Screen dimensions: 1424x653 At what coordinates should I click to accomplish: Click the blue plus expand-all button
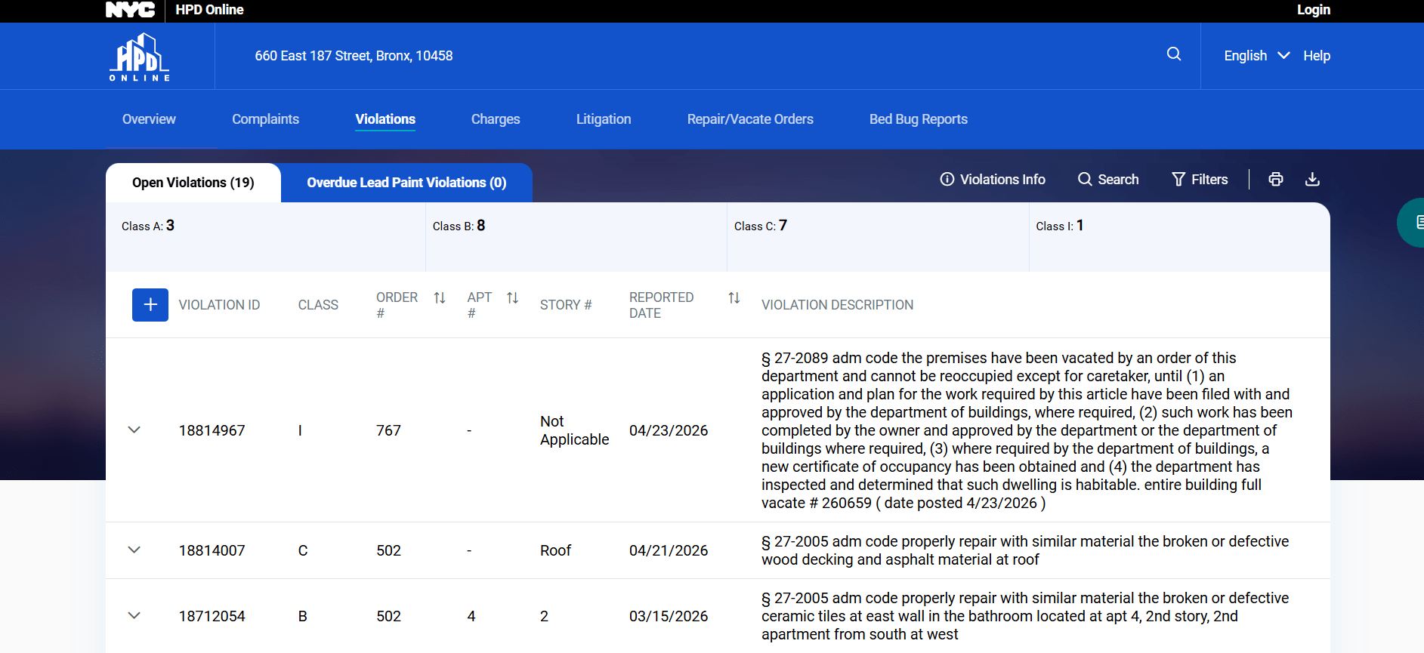(150, 305)
